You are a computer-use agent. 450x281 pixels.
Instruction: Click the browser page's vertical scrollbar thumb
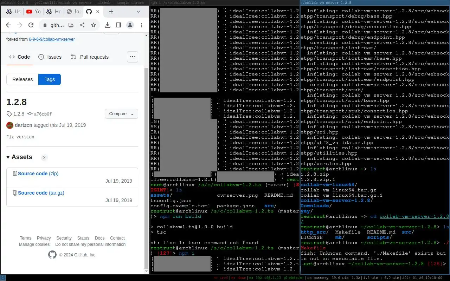(147, 168)
